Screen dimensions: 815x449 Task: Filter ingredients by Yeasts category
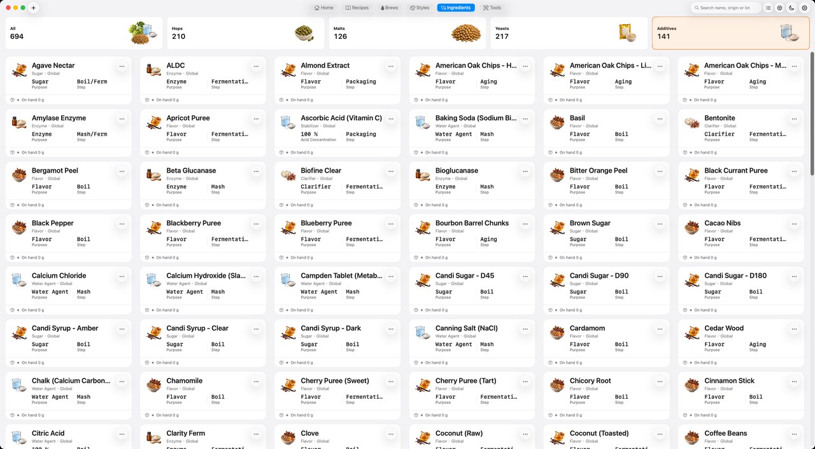tap(569, 33)
